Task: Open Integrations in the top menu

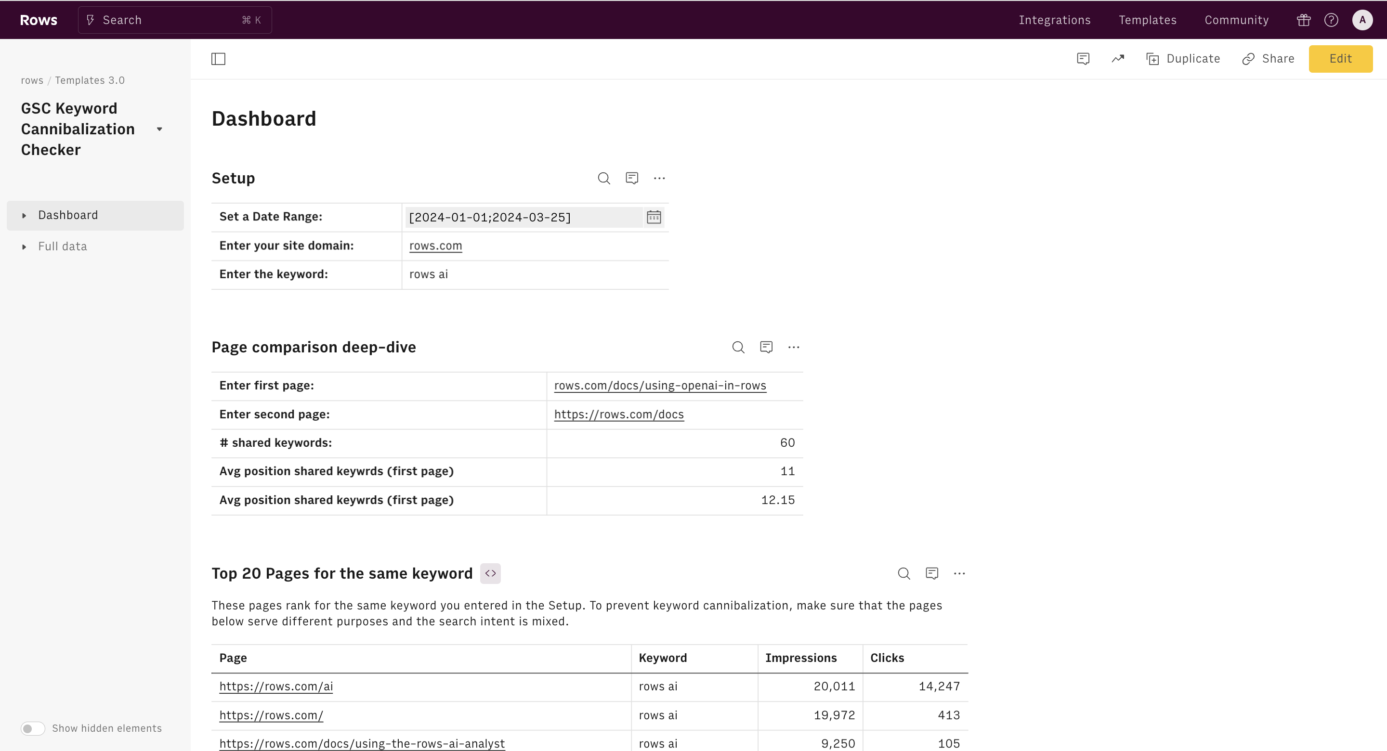Action: [x=1054, y=20]
